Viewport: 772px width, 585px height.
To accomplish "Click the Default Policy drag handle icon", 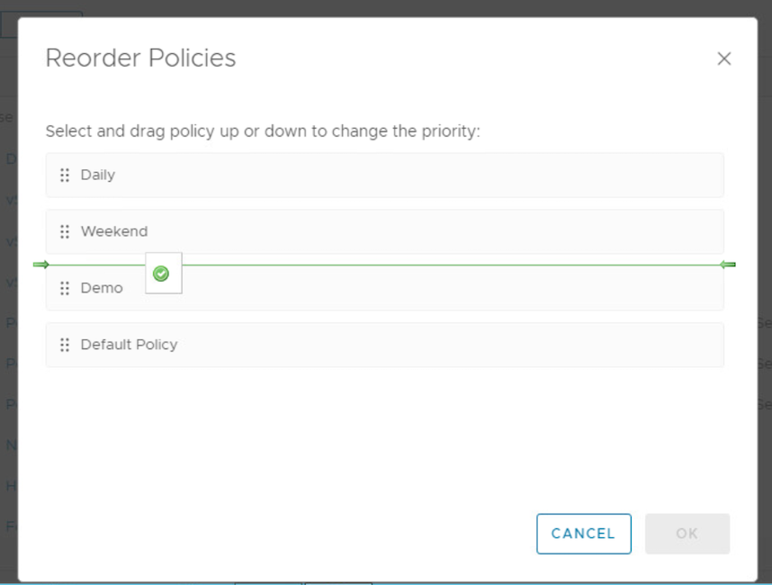I will 65,345.
